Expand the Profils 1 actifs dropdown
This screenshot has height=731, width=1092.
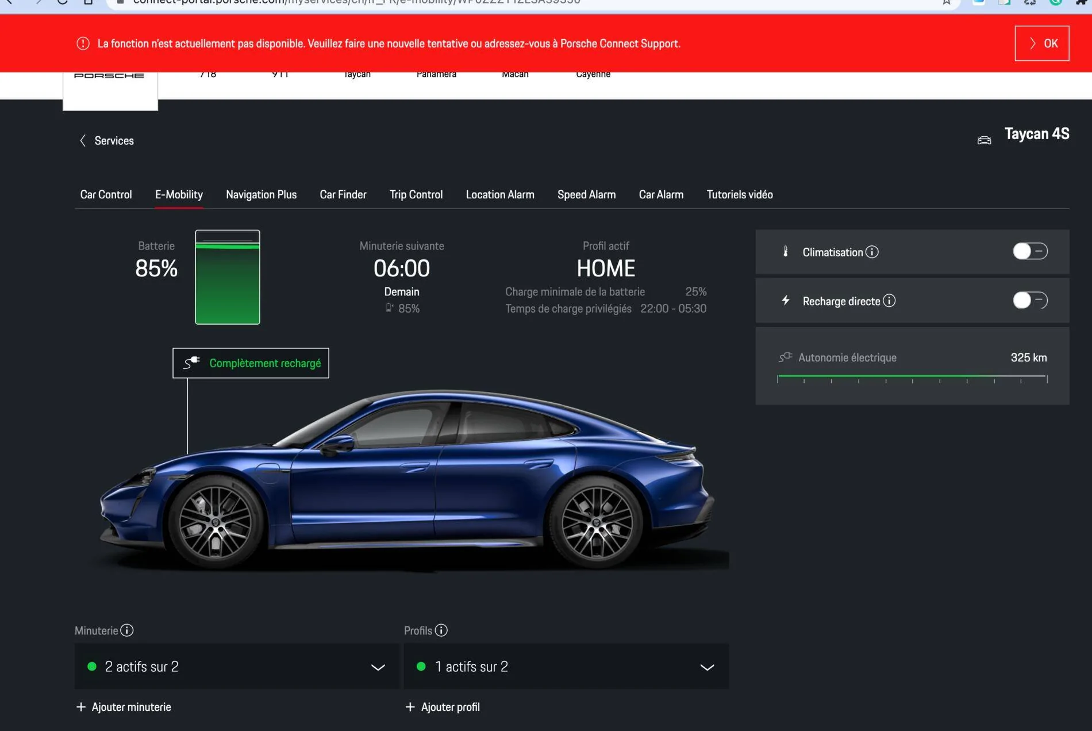click(x=566, y=667)
